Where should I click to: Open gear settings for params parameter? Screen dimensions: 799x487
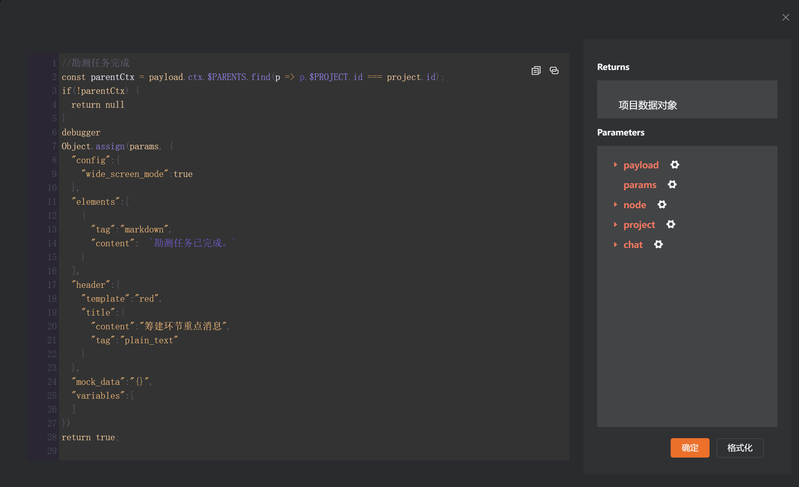(672, 185)
